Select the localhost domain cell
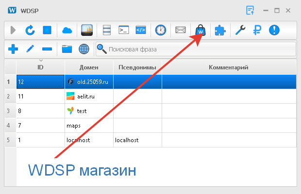The image size is (301, 194). pyautogui.click(x=89, y=140)
